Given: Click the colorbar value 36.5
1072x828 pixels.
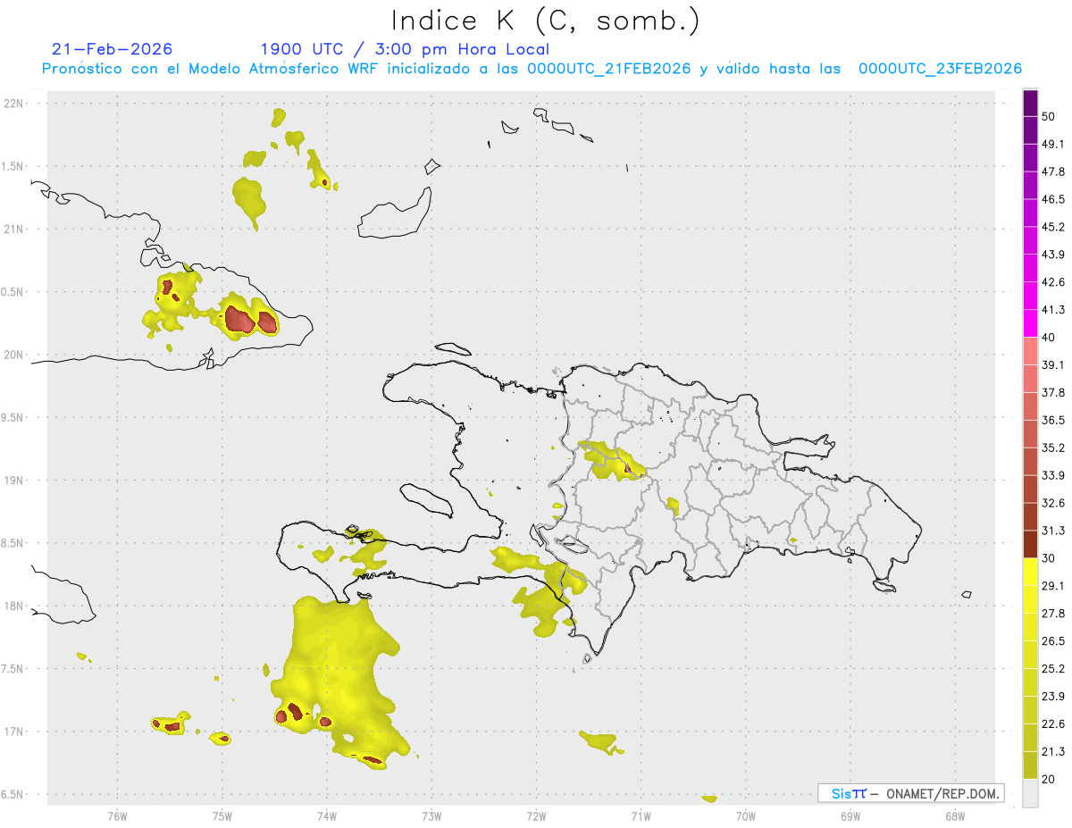Looking at the screenshot, I should (1053, 421).
